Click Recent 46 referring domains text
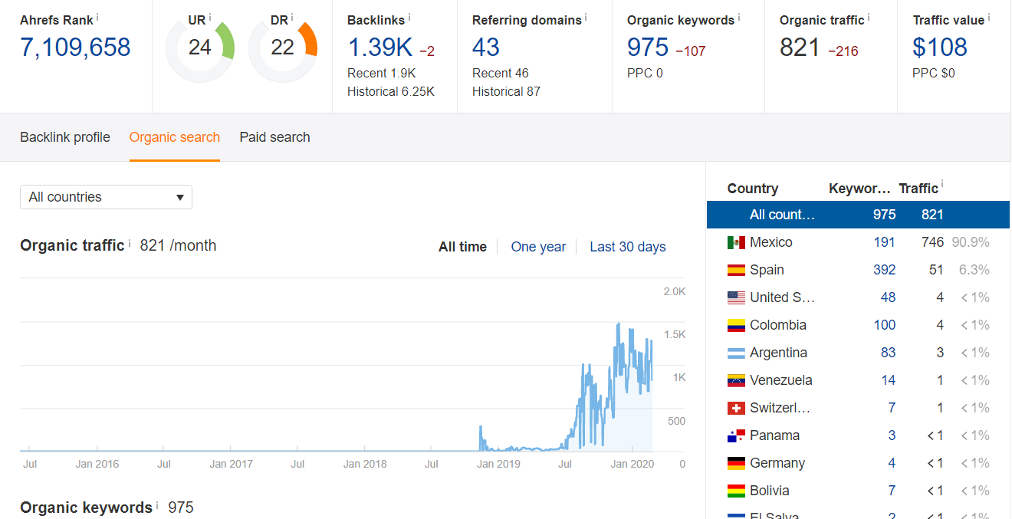1012x519 pixels. point(501,74)
